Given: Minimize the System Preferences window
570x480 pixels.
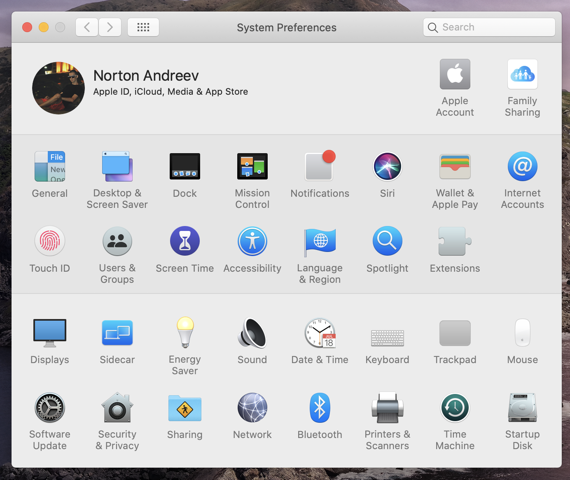Looking at the screenshot, I should point(44,27).
